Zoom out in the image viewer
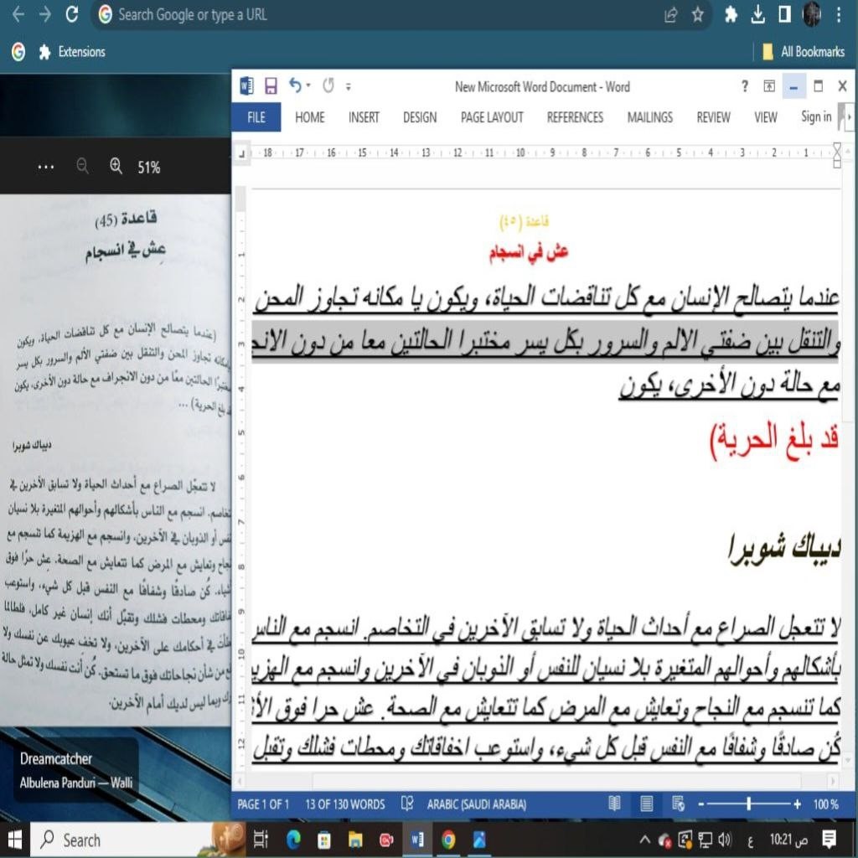This screenshot has width=858, height=858. coord(83,166)
